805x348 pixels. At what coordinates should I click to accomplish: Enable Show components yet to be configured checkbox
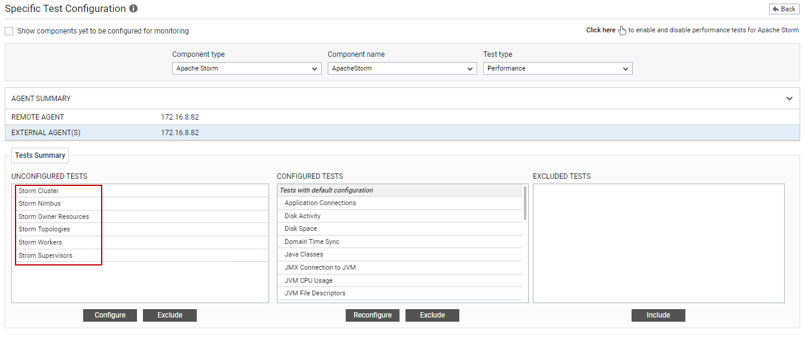[x=9, y=31]
